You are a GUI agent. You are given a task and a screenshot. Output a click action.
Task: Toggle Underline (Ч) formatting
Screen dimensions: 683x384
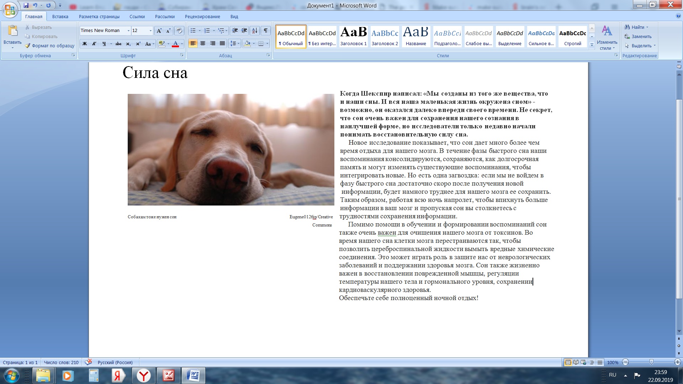click(x=104, y=44)
